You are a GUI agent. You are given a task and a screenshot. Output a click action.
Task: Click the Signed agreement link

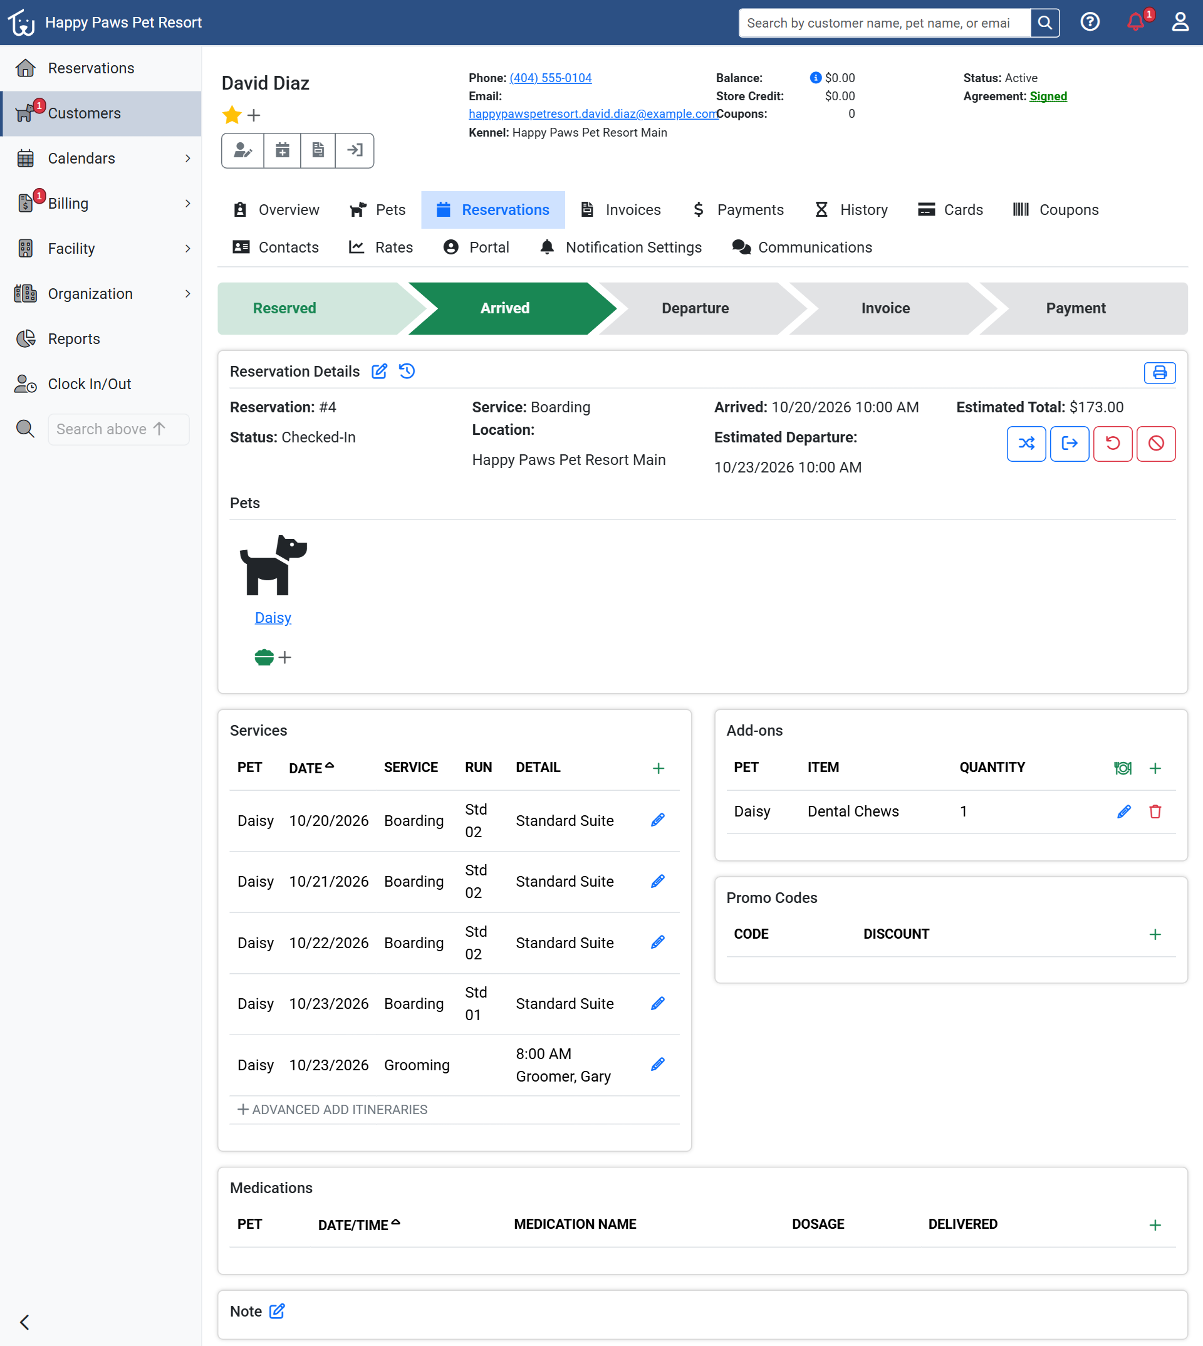coord(1048,97)
